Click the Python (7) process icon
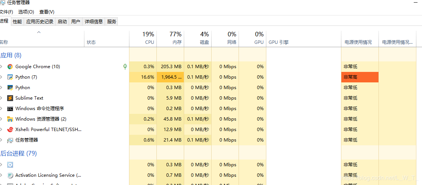This screenshot has height=185, width=422. coord(10,77)
